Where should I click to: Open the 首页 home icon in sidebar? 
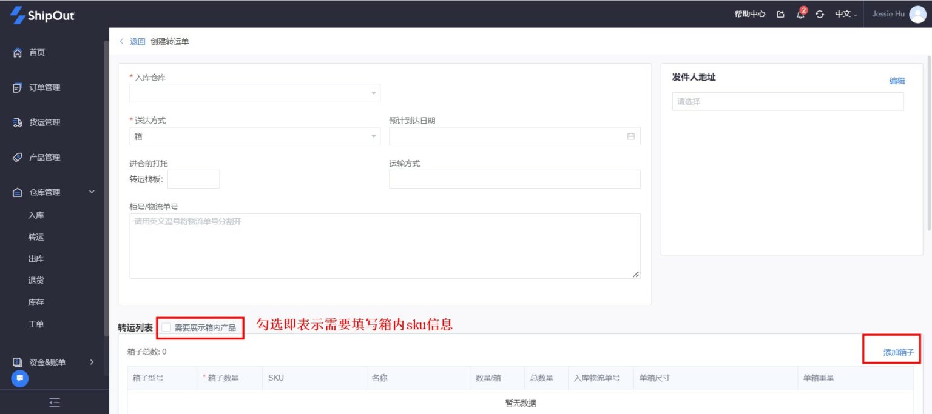click(19, 52)
